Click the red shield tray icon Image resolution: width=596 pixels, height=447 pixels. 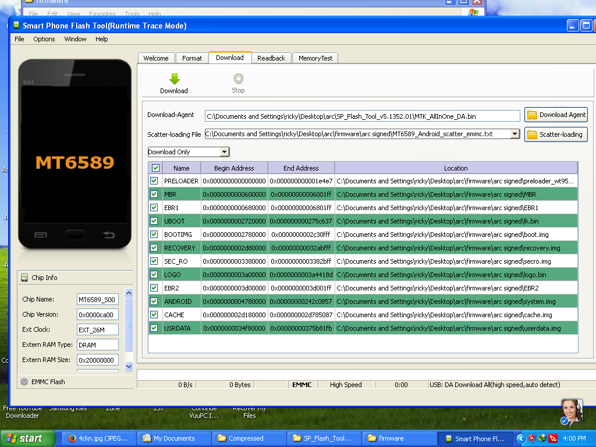pyautogui.click(x=531, y=438)
